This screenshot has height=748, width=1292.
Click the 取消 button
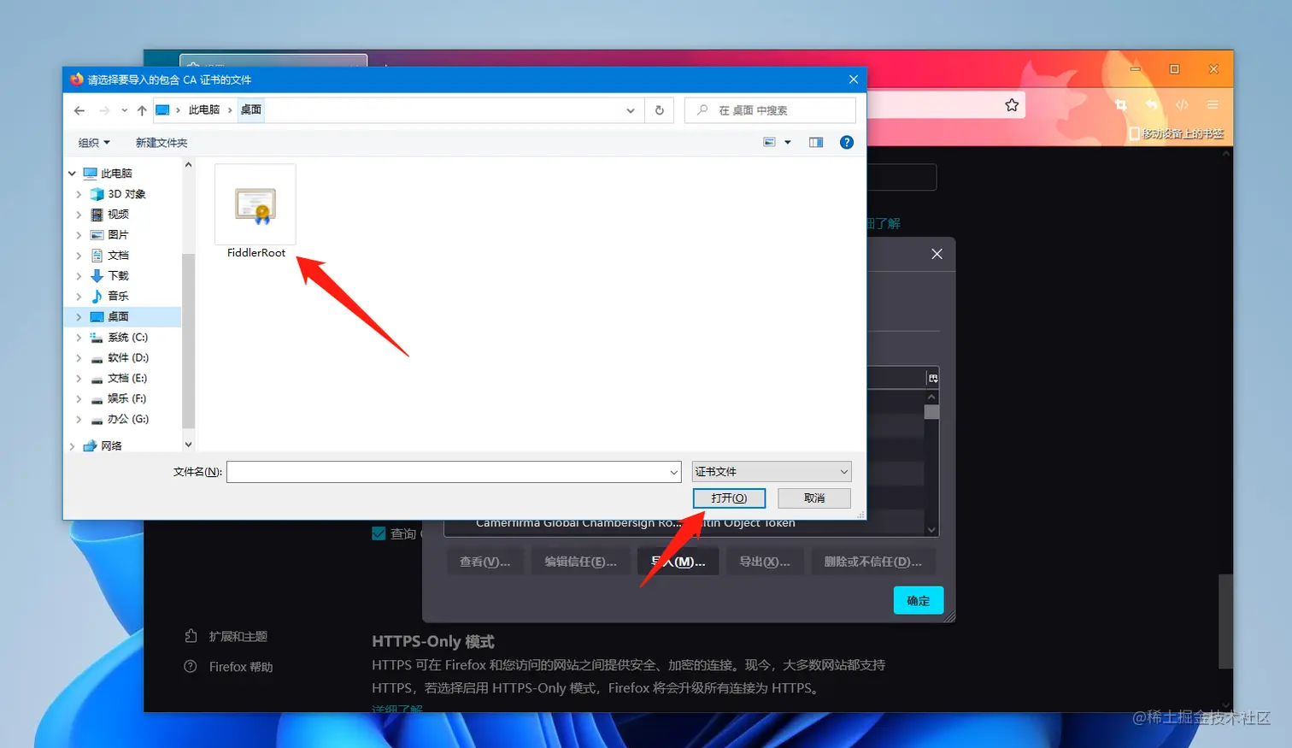coord(814,498)
